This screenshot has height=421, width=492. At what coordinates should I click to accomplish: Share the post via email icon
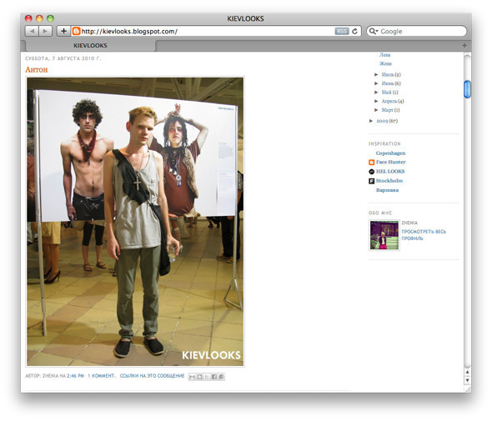[192, 377]
